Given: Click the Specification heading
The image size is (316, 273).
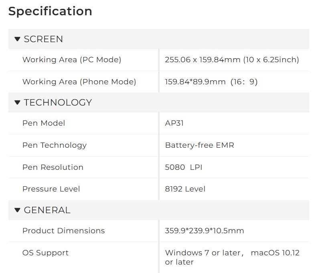Looking at the screenshot, I should point(50,11).
